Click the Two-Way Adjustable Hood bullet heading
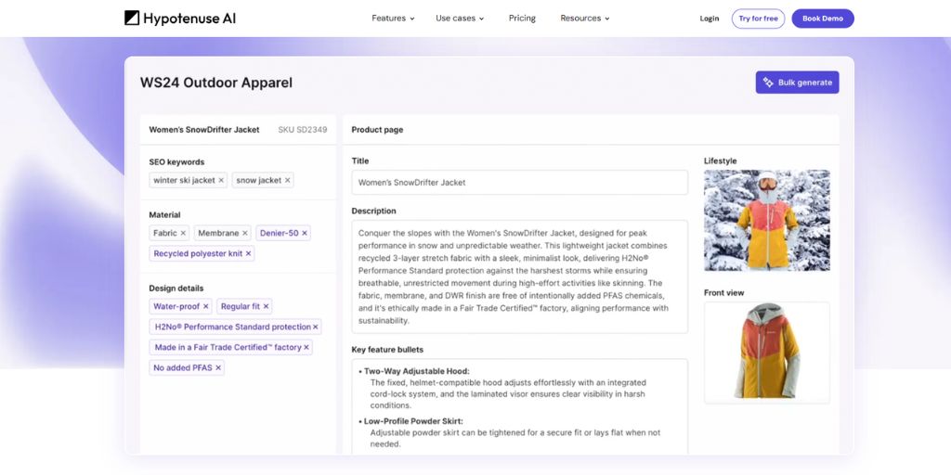 [417, 371]
